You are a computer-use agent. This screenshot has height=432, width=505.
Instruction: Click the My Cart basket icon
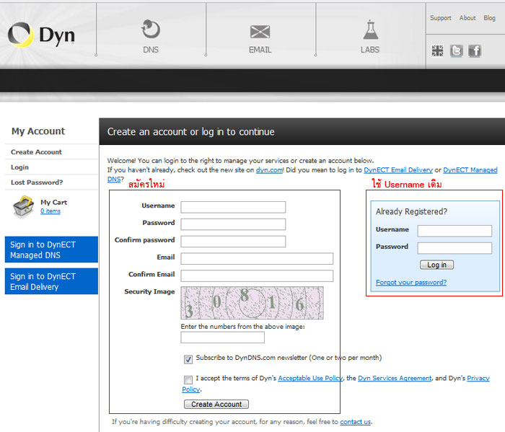[x=23, y=206]
